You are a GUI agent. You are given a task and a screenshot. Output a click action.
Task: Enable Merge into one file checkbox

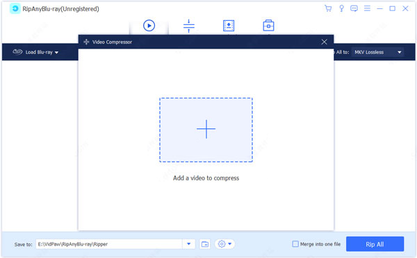tap(295, 244)
